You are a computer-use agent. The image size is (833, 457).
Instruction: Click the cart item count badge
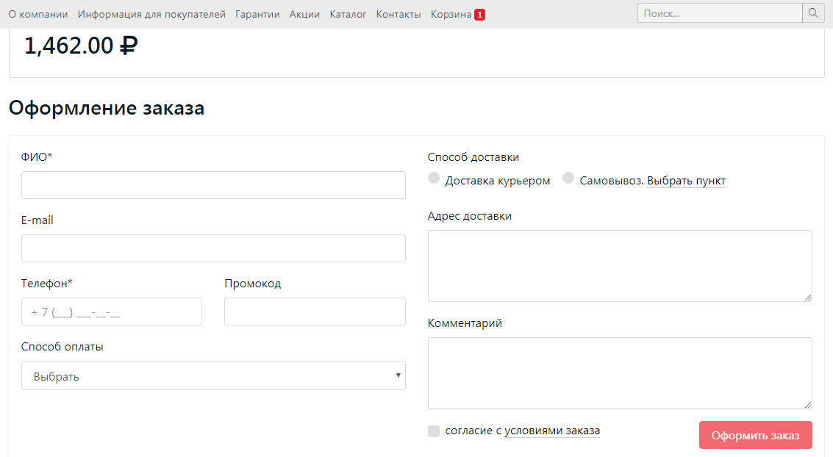(479, 15)
